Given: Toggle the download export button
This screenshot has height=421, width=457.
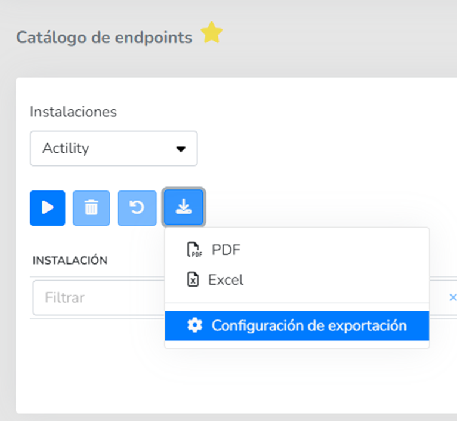Looking at the screenshot, I should coord(184,208).
